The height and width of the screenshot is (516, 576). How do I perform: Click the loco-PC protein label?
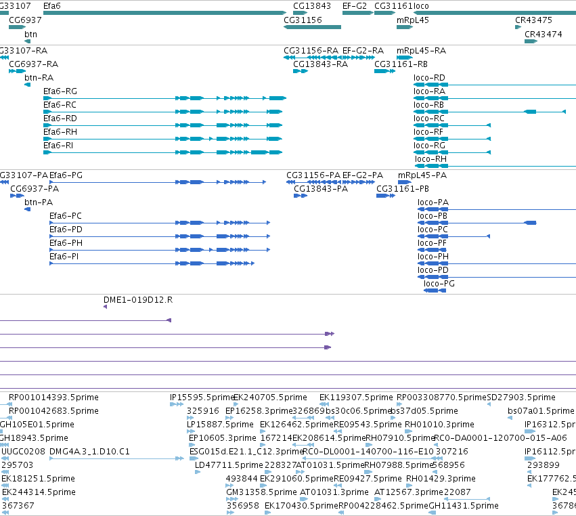pyautogui.click(x=433, y=230)
